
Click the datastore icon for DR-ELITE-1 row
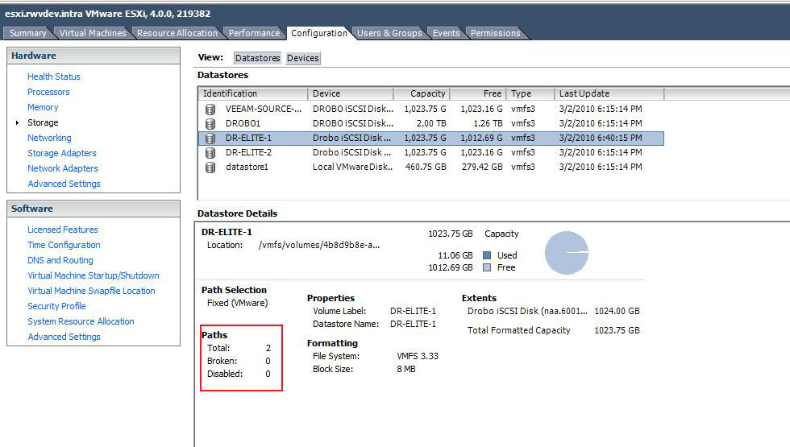tap(210, 138)
